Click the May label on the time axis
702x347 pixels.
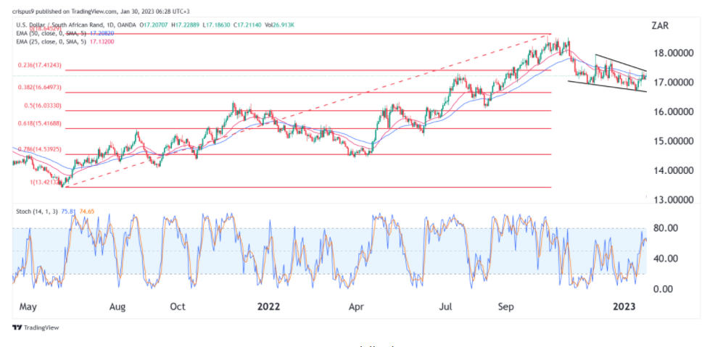pos(27,308)
